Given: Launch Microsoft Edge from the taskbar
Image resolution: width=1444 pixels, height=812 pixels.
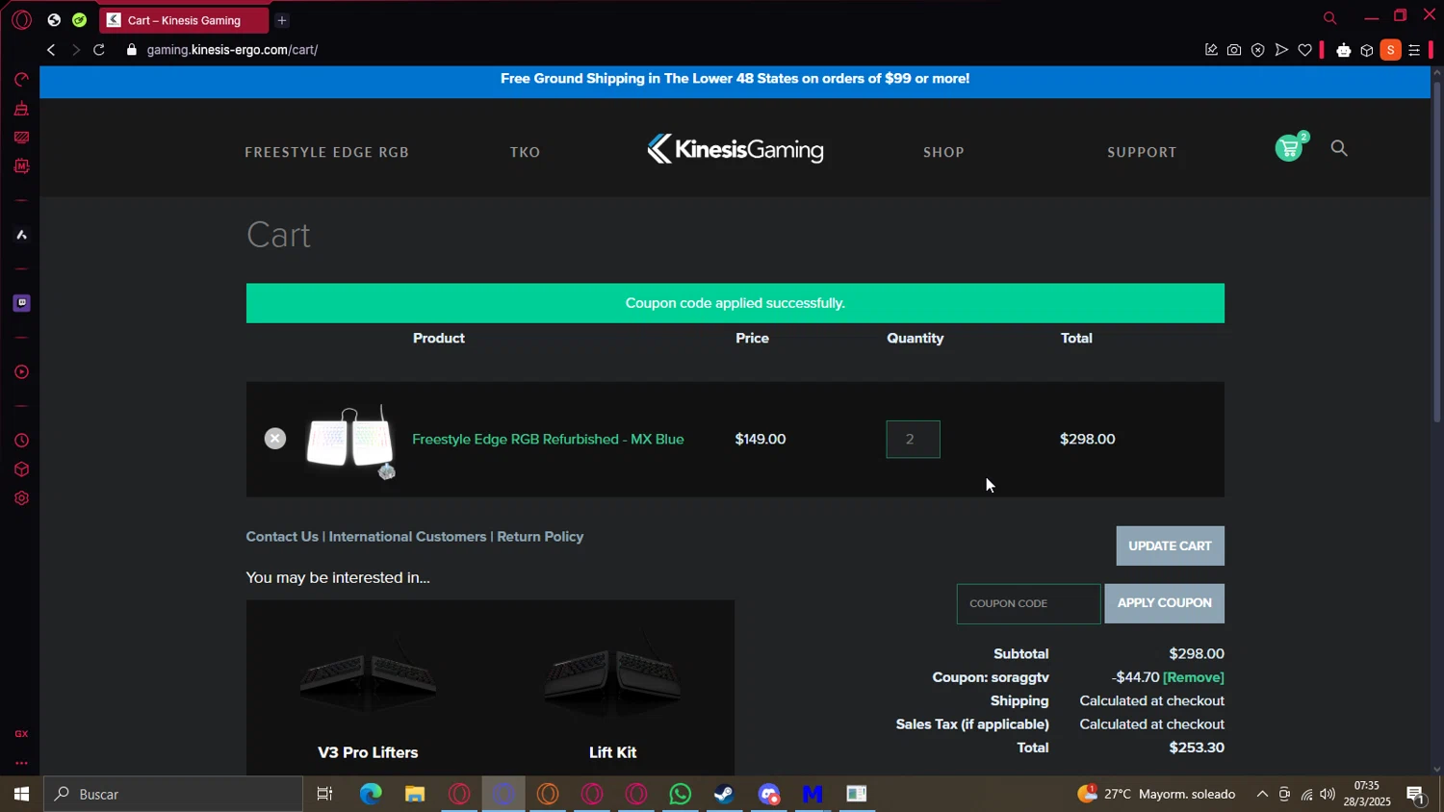Looking at the screenshot, I should [371, 794].
